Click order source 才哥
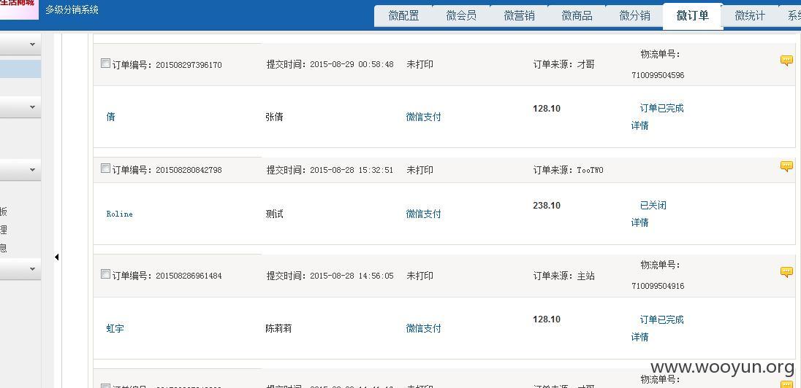This screenshot has width=801, height=388. pos(586,65)
